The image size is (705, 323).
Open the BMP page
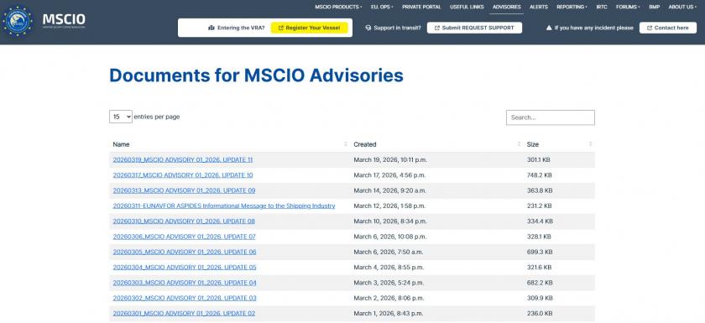coord(654,8)
